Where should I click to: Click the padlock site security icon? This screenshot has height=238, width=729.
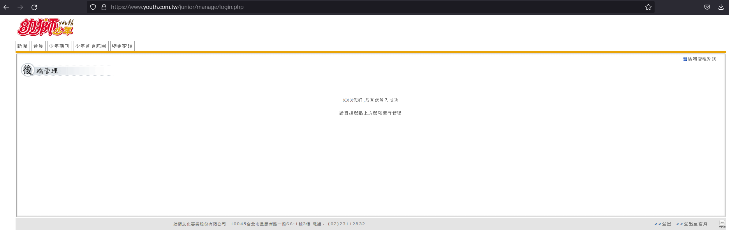pyautogui.click(x=104, y=7)
